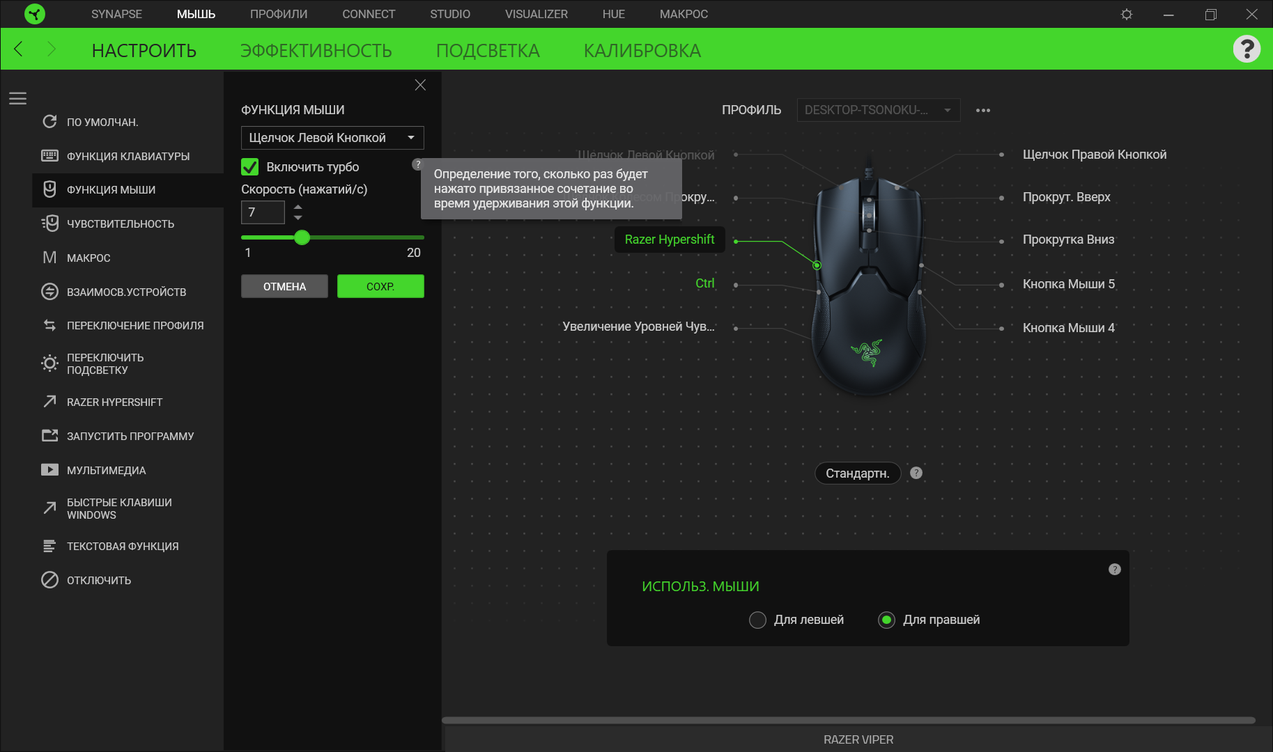This screenshot has height=752, width=1273.
Task: Select Кнопка Мыши 5 assignment
Action: point(1069,284)
